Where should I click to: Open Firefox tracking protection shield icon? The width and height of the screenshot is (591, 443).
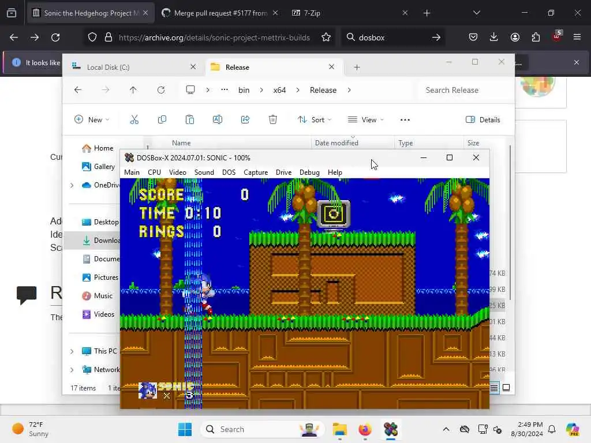pos(92,37)
